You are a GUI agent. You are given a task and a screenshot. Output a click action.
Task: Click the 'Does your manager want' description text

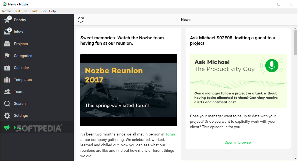(233, 121)
